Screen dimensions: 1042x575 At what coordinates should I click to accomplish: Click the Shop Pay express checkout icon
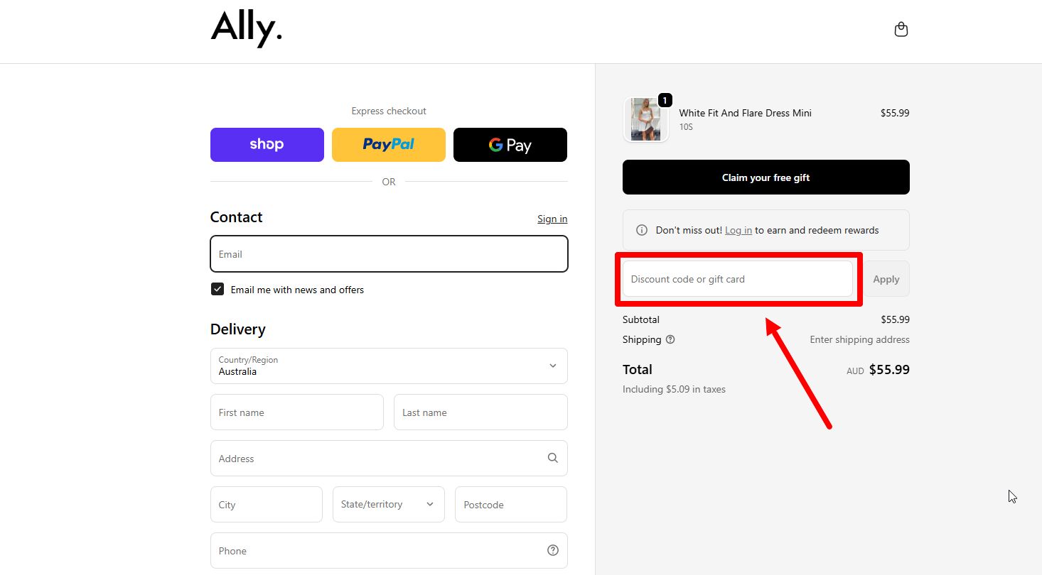(x=267, y=144)
